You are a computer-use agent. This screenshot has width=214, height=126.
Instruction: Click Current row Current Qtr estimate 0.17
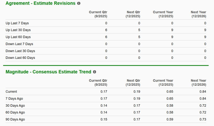point(104,92)
